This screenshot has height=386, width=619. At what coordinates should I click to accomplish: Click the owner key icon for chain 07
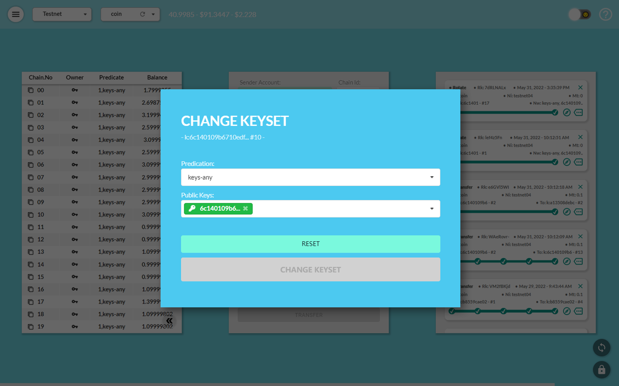74,177
